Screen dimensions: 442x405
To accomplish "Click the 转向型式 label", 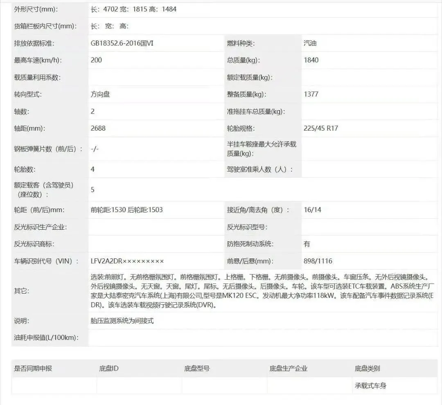I will click(28, 94).
